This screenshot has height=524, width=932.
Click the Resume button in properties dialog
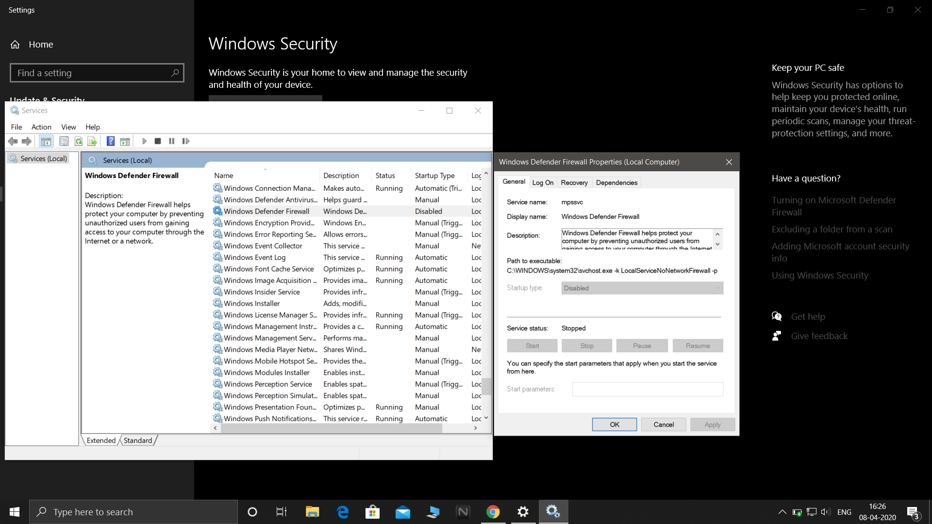(698, 346)
